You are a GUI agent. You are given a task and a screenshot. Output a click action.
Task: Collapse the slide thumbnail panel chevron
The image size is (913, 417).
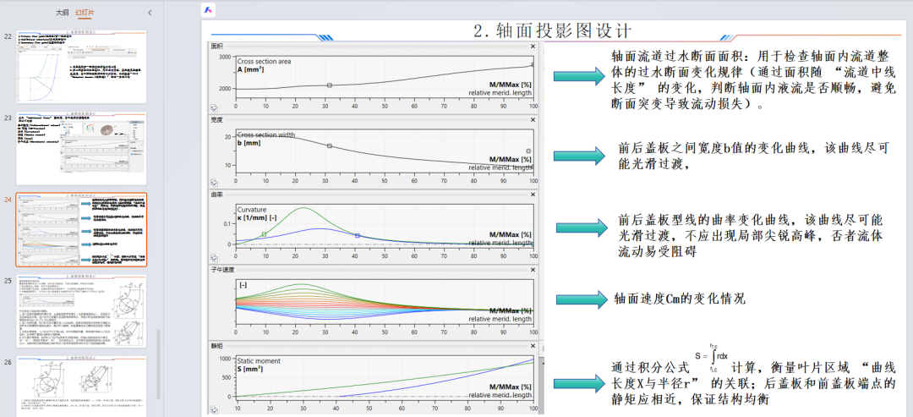pos(150,13)
